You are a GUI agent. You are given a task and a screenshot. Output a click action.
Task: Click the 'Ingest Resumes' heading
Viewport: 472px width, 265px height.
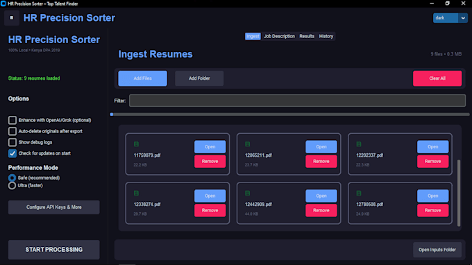pos(155,54)
